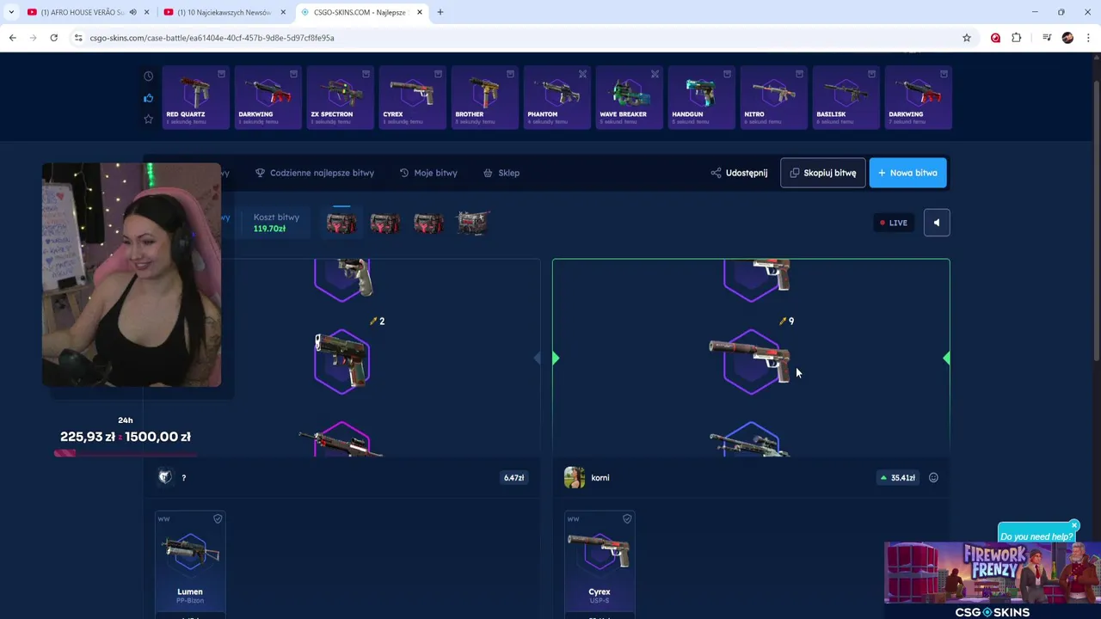Open the Nitro drop card
Image resolution: width=1101 pixels, height=619 pixels.
[773, 97]
